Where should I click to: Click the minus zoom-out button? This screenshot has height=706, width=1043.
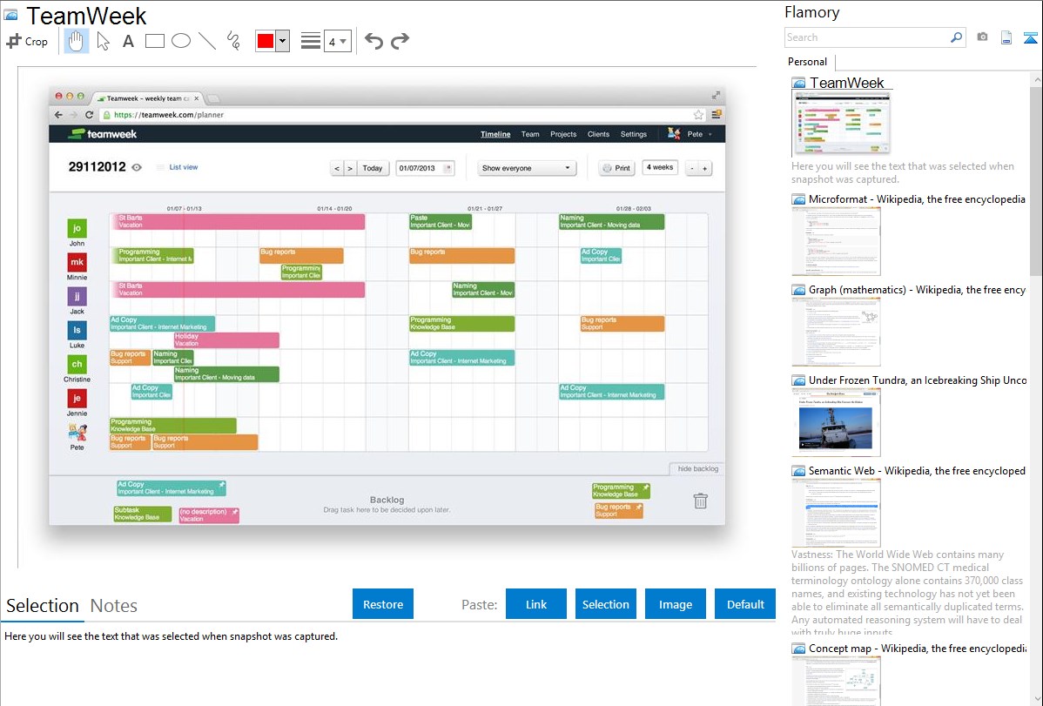click(x=692, y=168)
